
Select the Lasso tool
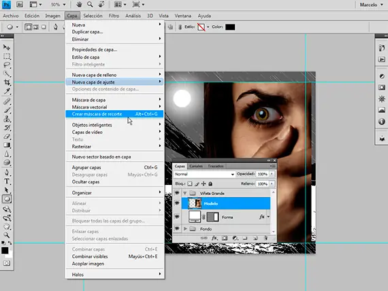tap(7, 65)
